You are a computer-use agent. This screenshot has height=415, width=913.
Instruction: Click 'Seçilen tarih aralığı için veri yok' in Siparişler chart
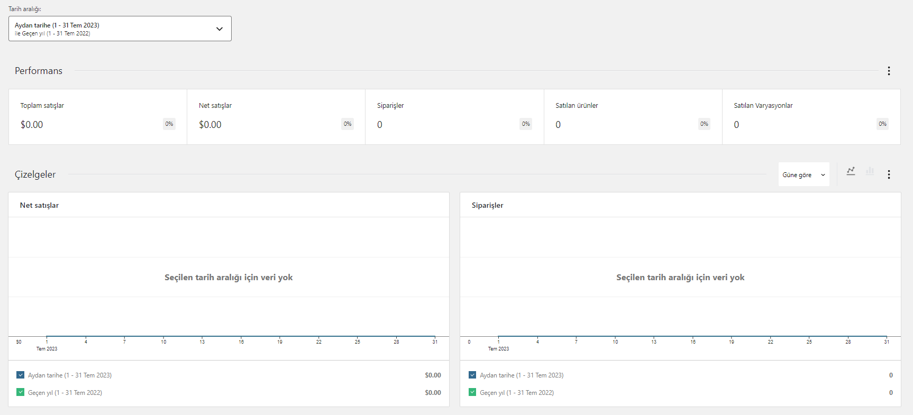[680, 278]
